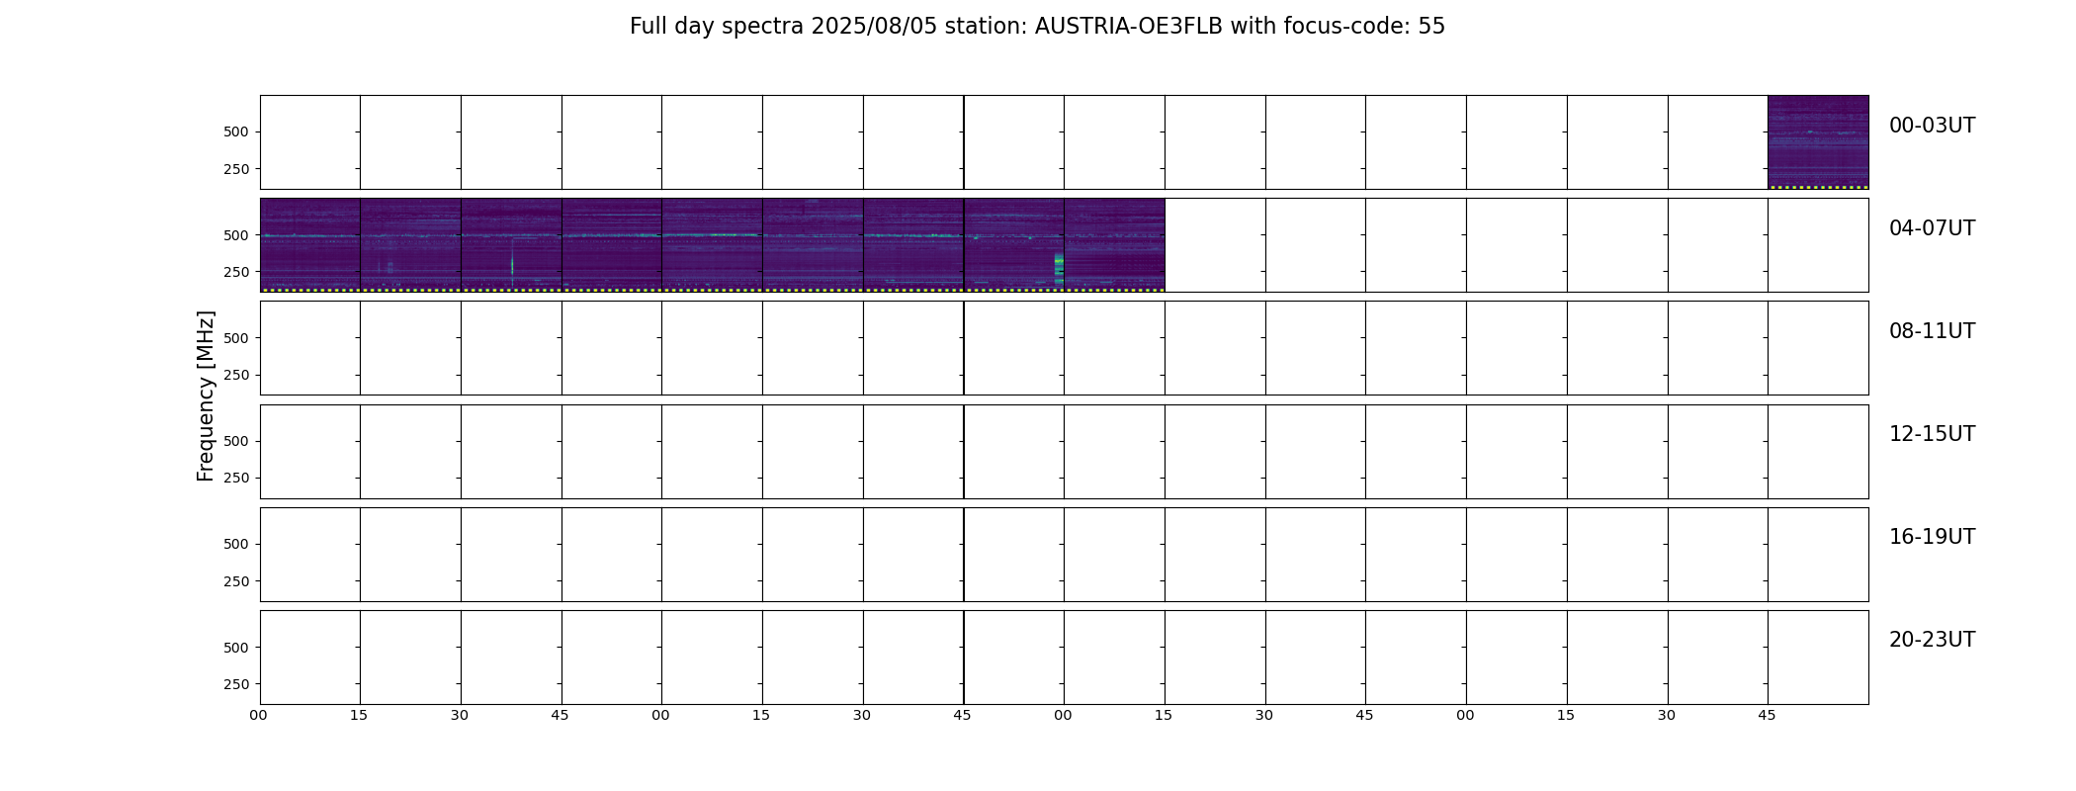Screen dimensions: 2076x791
Task: Click the 250 tick label of the 08-11UT row
Action: pyautogui.click(x=236, y=375)
